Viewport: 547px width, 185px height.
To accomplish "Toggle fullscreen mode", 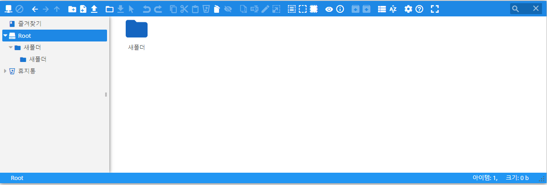I will 435,9.
